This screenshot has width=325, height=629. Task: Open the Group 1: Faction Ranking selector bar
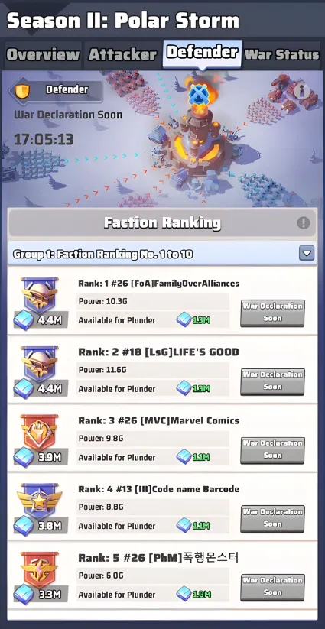click(x=162, y=254)
